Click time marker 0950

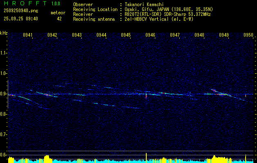point(248,35)
